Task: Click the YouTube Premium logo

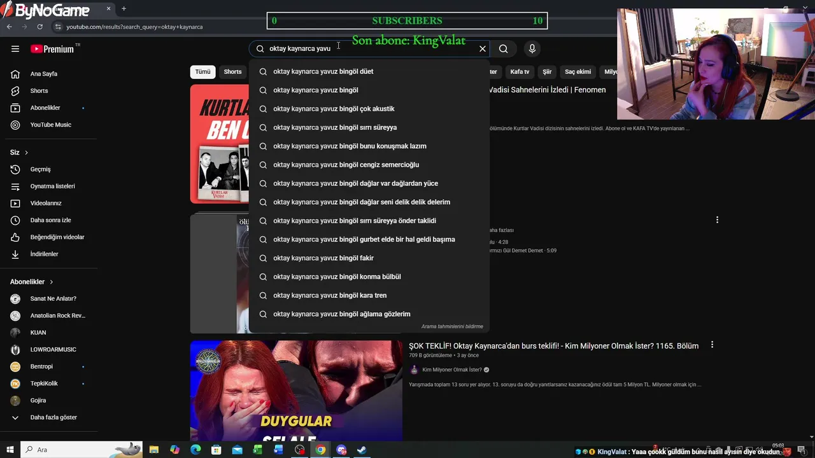Action: click(x=52, y=49)
